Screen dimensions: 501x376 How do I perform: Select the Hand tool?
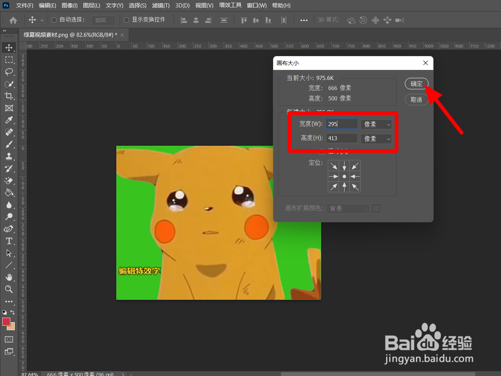(9, 277)
